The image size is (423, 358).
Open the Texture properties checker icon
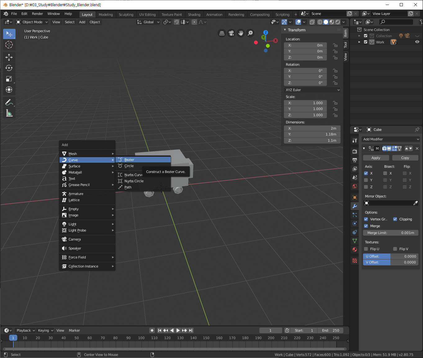[x=355, y=261]
